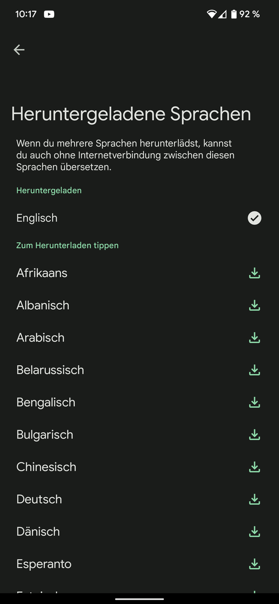Tap the battery indicator in status bar
This screenshot has width=279, height=604.
(x=234, y=14)
